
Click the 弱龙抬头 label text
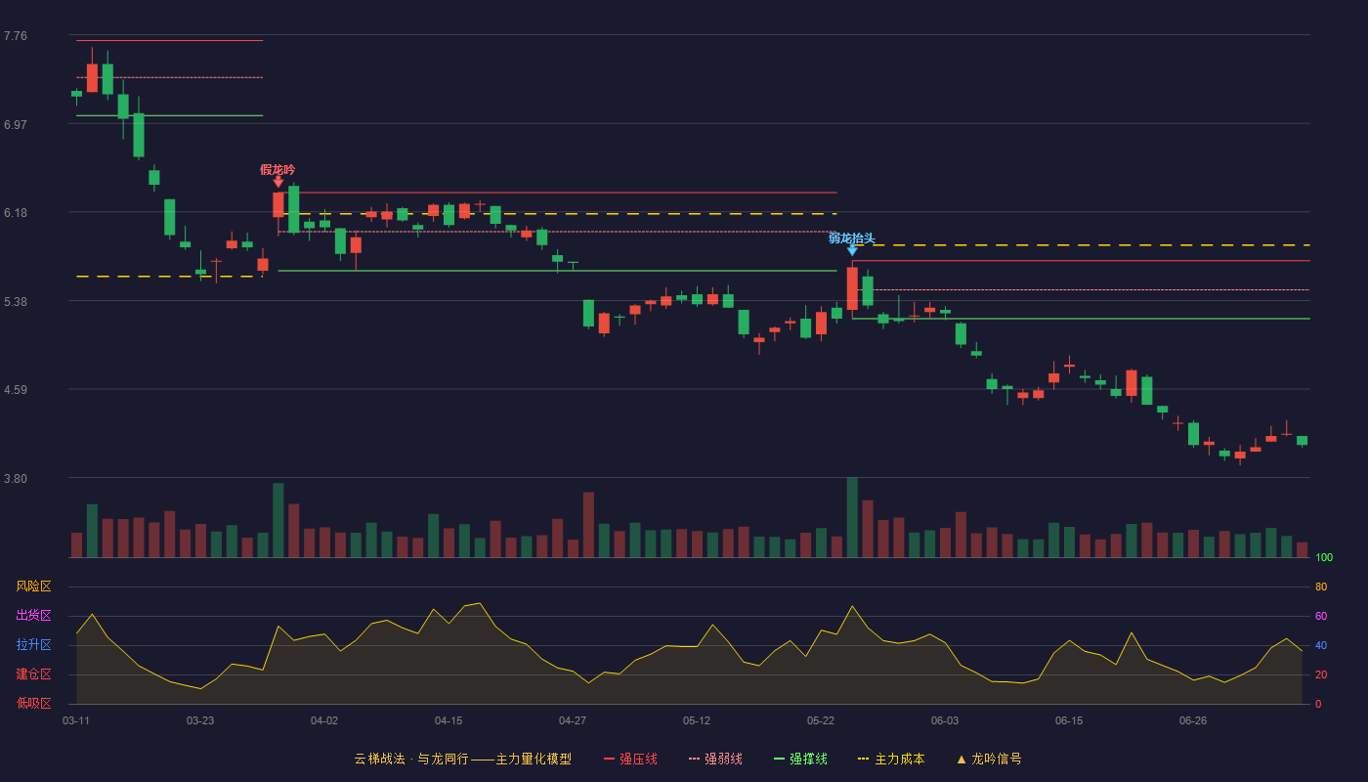click(852, 238)
